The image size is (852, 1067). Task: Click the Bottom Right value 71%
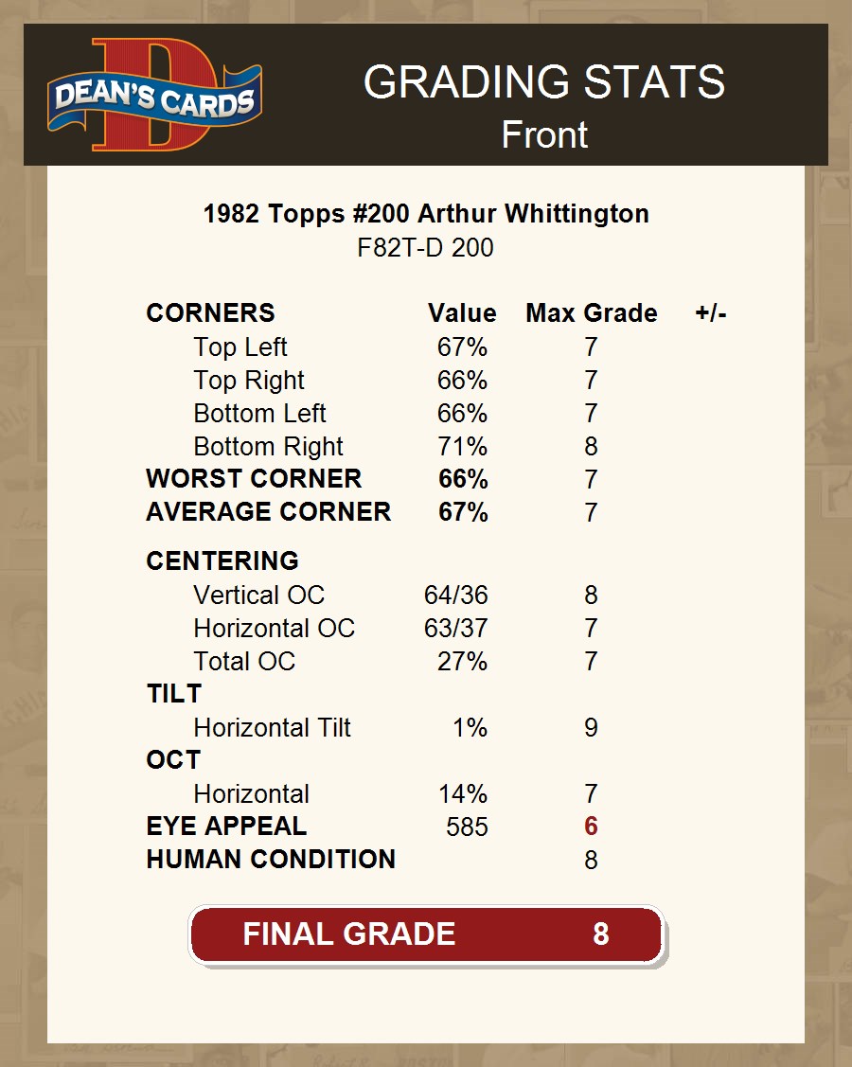pos(462,447)
